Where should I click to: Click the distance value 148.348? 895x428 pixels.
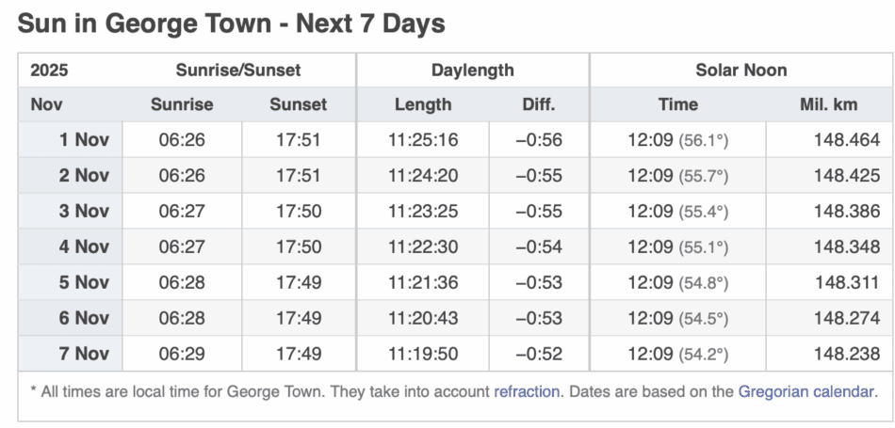coord(847,247)
